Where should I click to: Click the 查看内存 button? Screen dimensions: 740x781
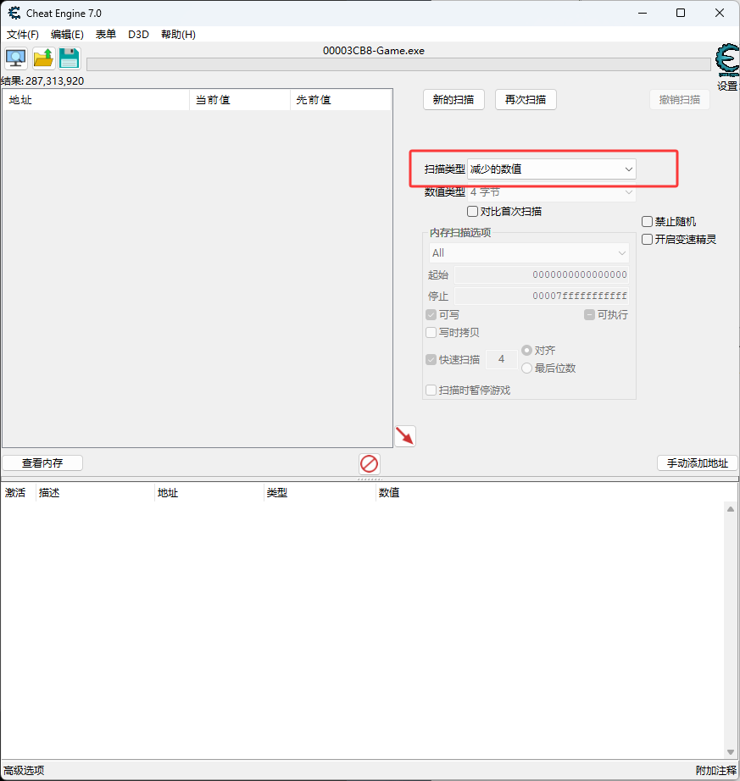coord(42,463)
